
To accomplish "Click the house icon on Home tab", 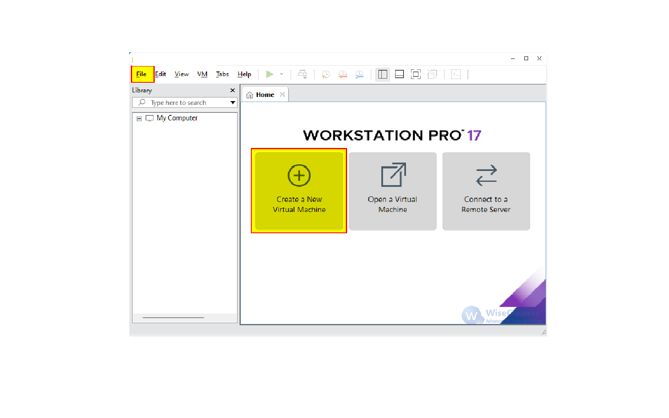I will click(250, 95).
